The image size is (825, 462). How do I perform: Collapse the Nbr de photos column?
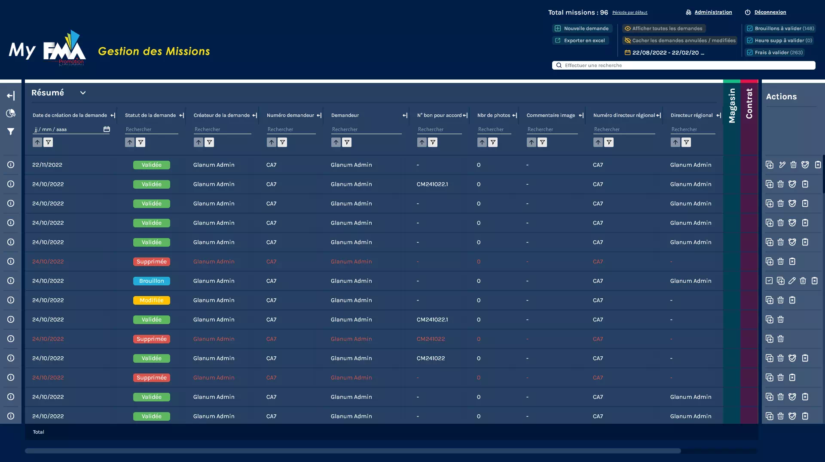point(514,115)
